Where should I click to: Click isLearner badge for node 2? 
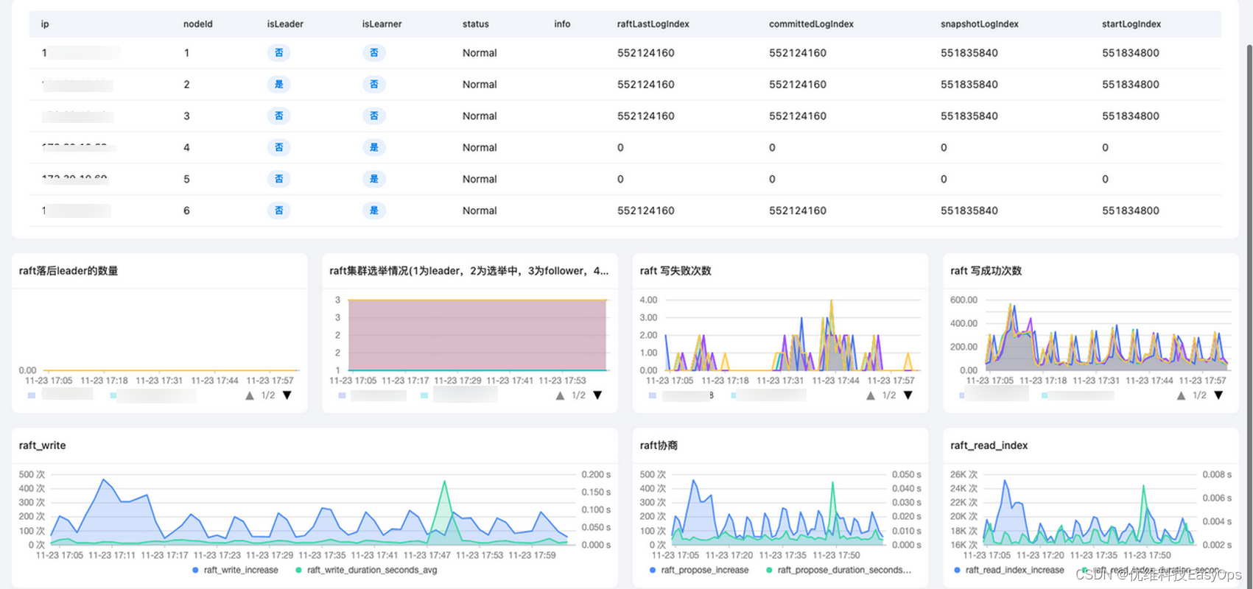(374, 85)
